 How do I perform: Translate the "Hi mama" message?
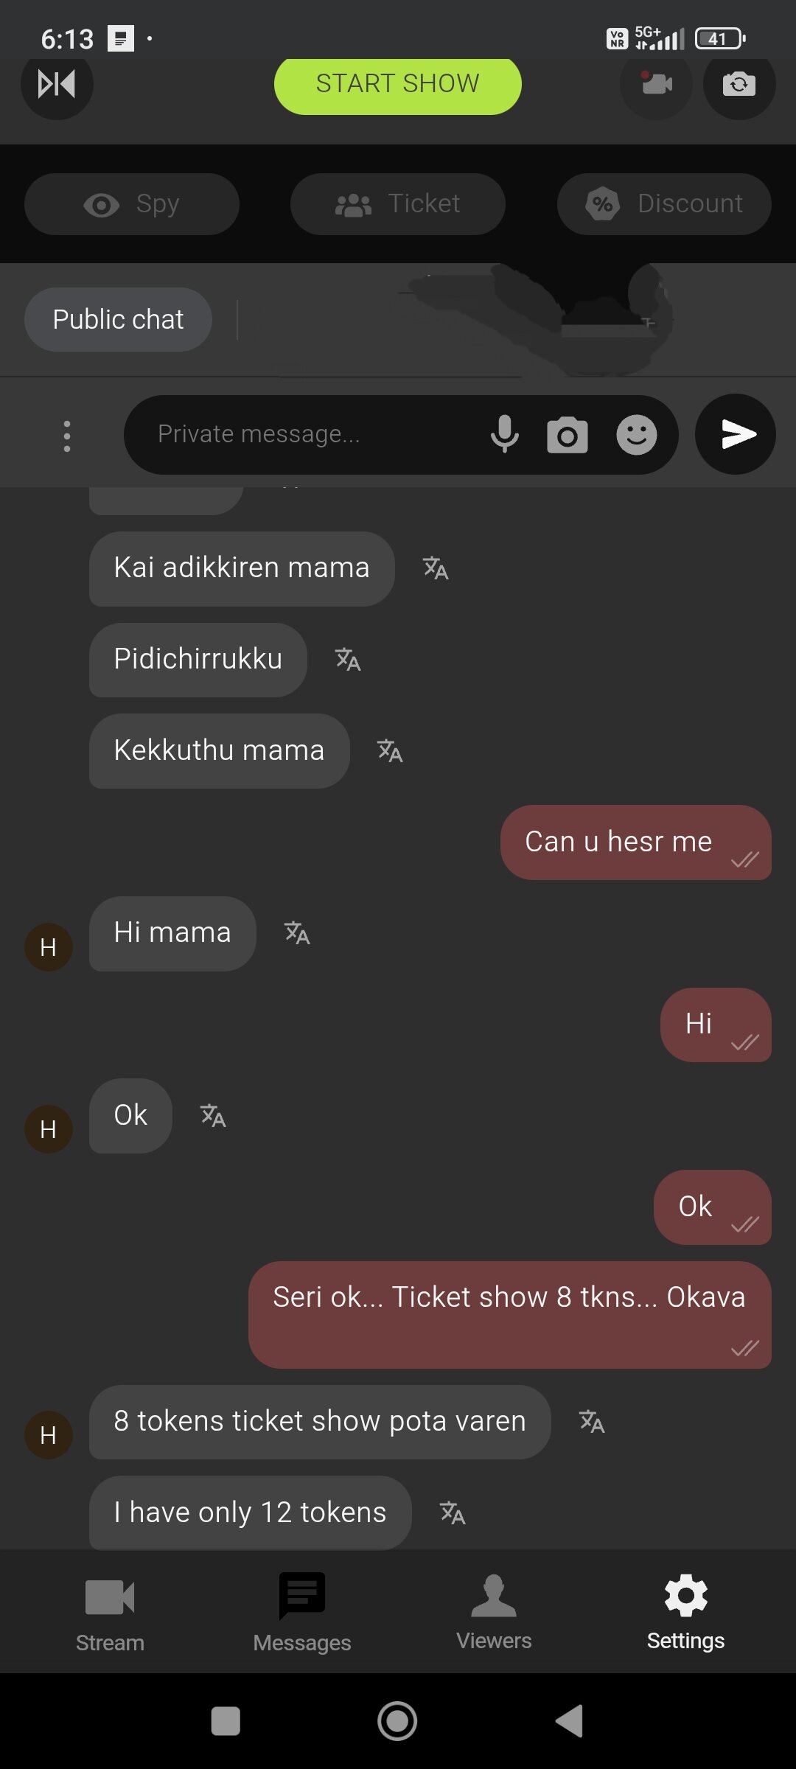click(297, 933)
